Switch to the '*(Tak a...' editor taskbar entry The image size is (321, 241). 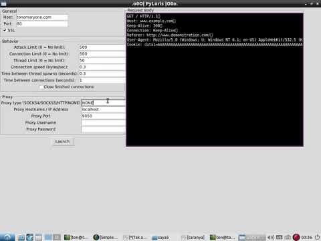[134, 238]
